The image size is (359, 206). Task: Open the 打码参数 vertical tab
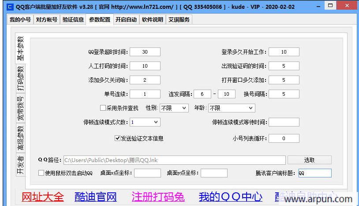pos(20,79)
